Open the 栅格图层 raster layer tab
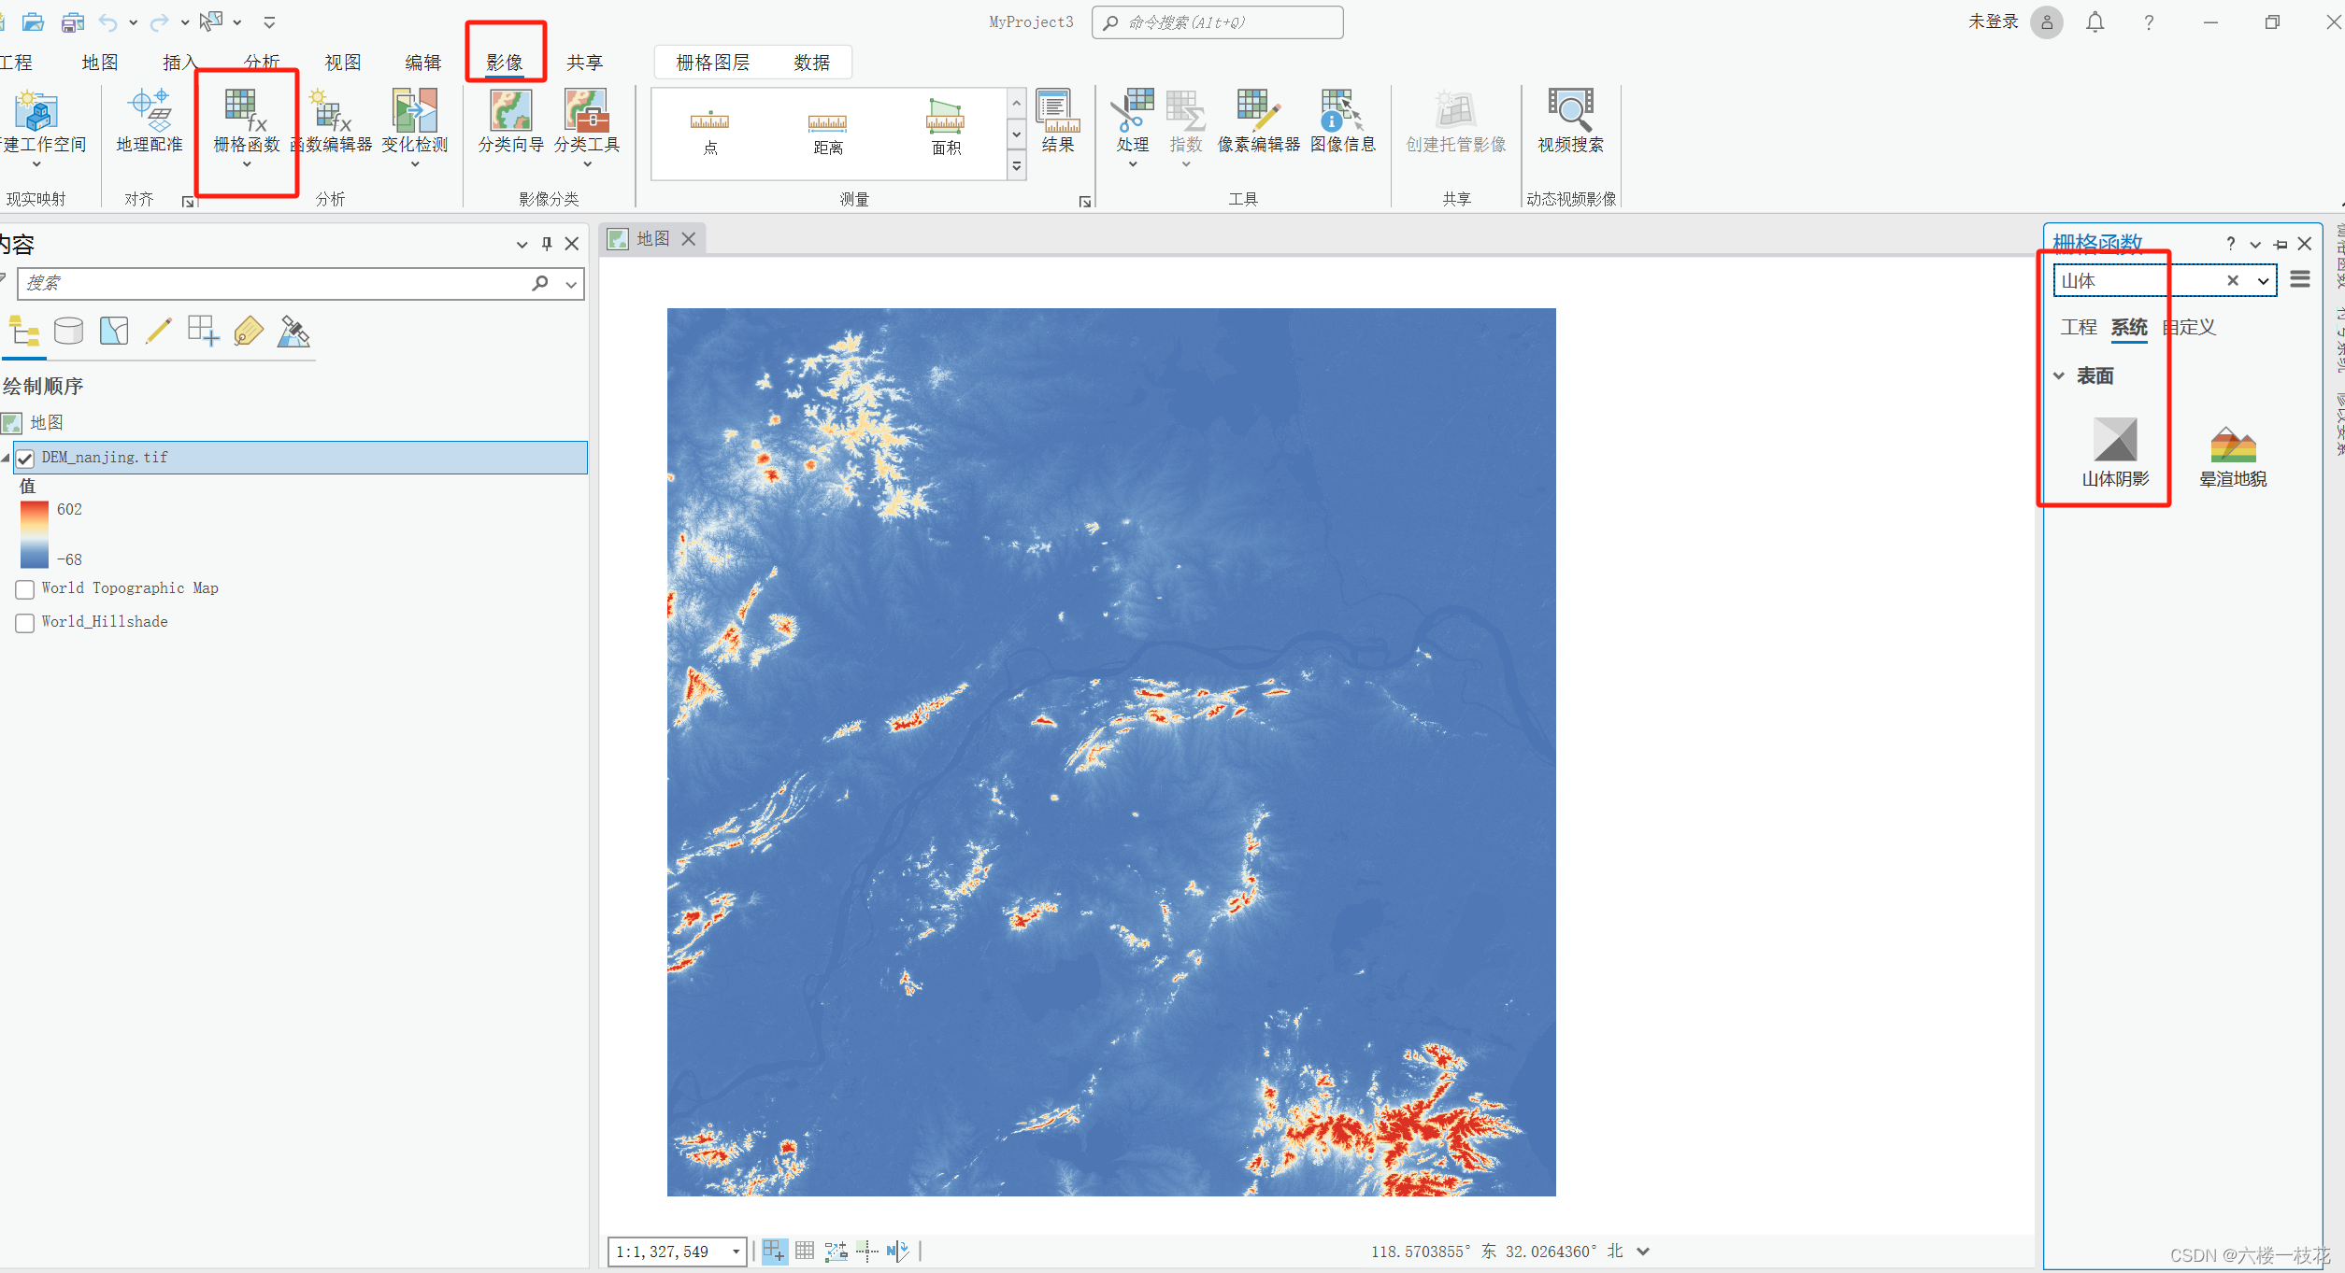Image resolution: width=2345 pixels, height=1273 pixels. tap(712, 63)
